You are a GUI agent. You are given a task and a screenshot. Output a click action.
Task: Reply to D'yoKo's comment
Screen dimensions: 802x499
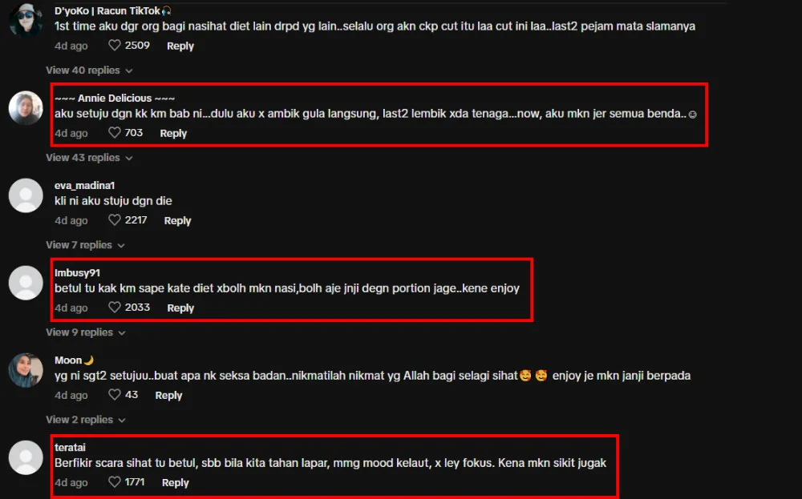(180, 46)
